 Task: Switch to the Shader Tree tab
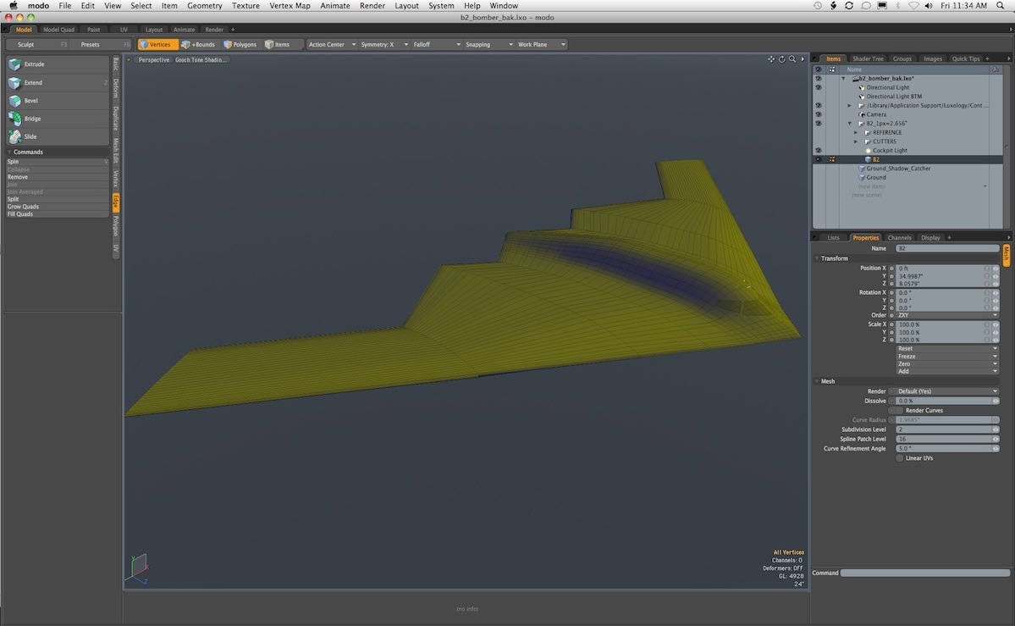pos(868,58)
